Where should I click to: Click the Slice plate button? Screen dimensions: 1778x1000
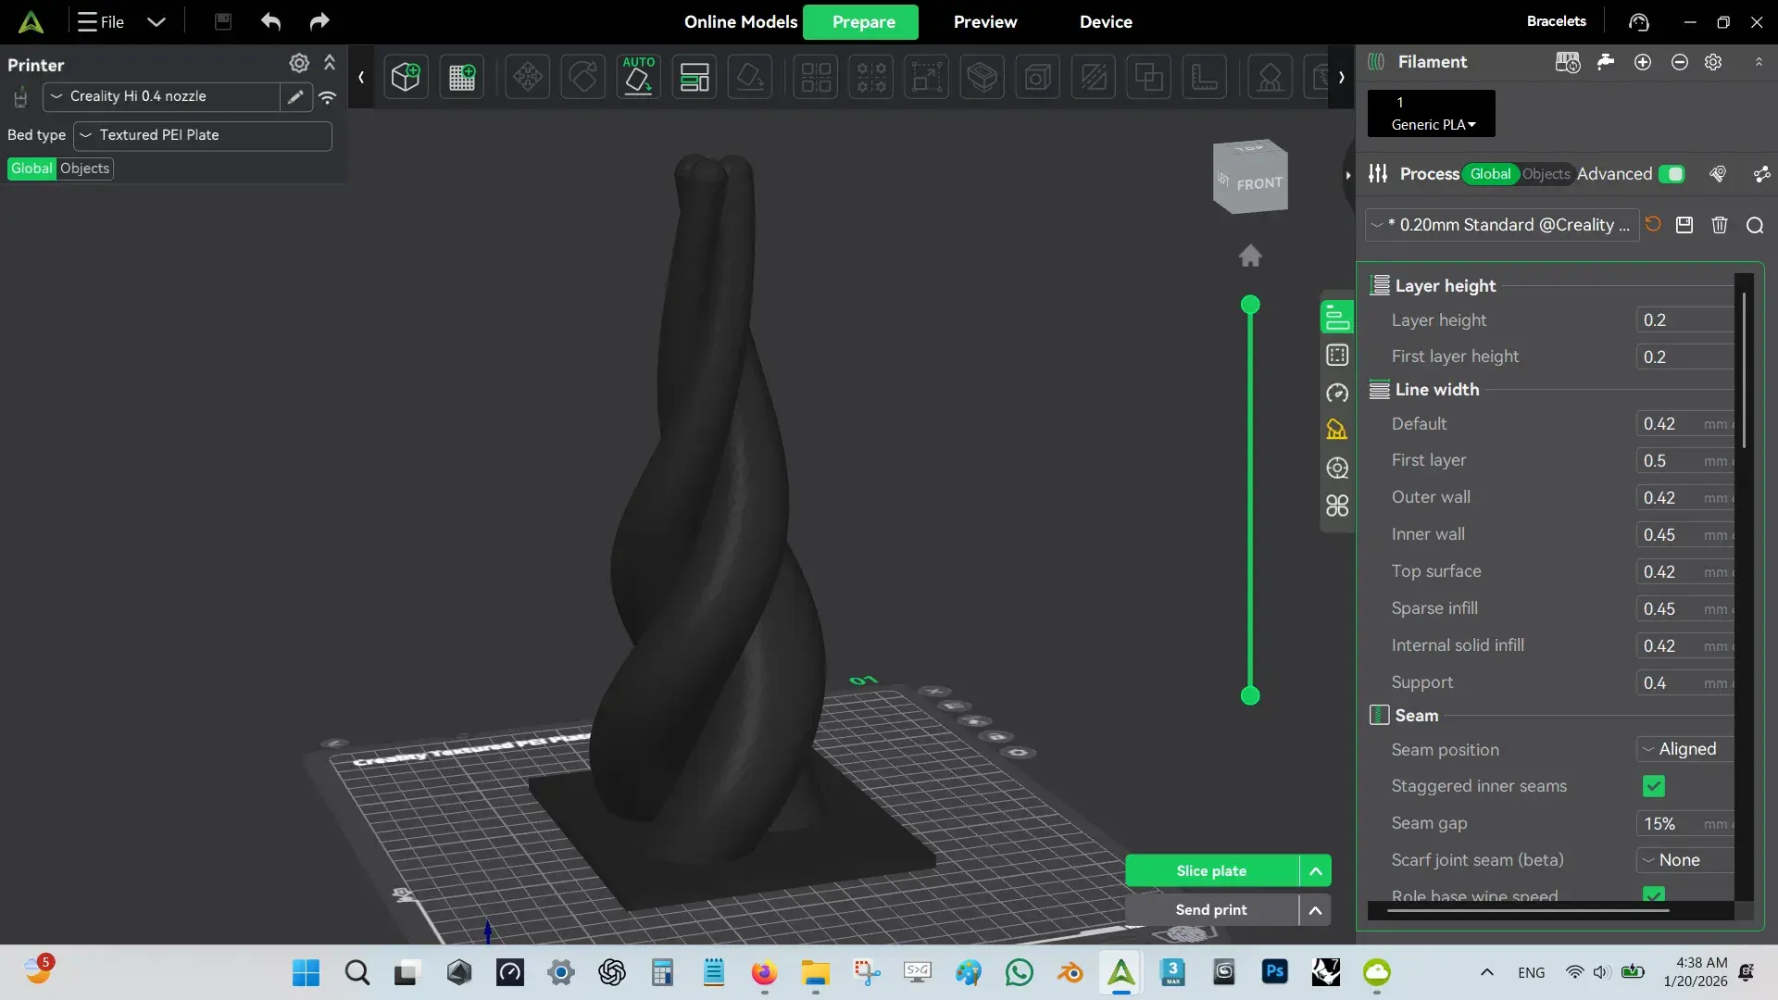[1212, 871]
